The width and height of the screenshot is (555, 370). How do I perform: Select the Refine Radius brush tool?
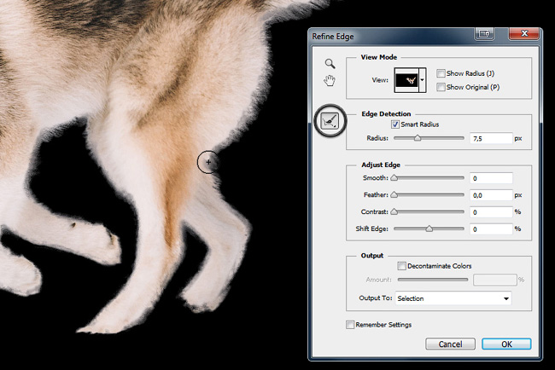click(330, 121)
